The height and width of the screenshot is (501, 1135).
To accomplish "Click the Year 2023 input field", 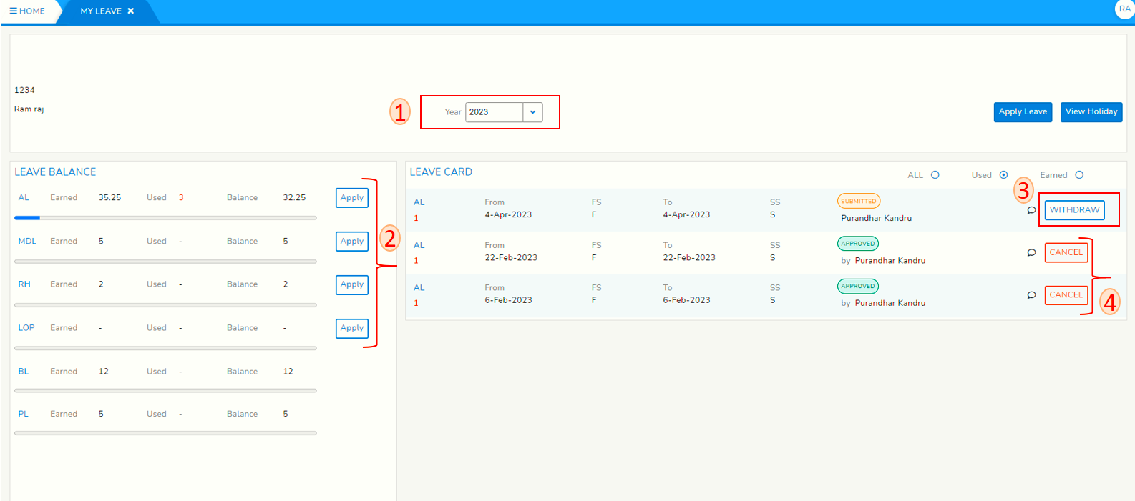I will coord(494,112).
